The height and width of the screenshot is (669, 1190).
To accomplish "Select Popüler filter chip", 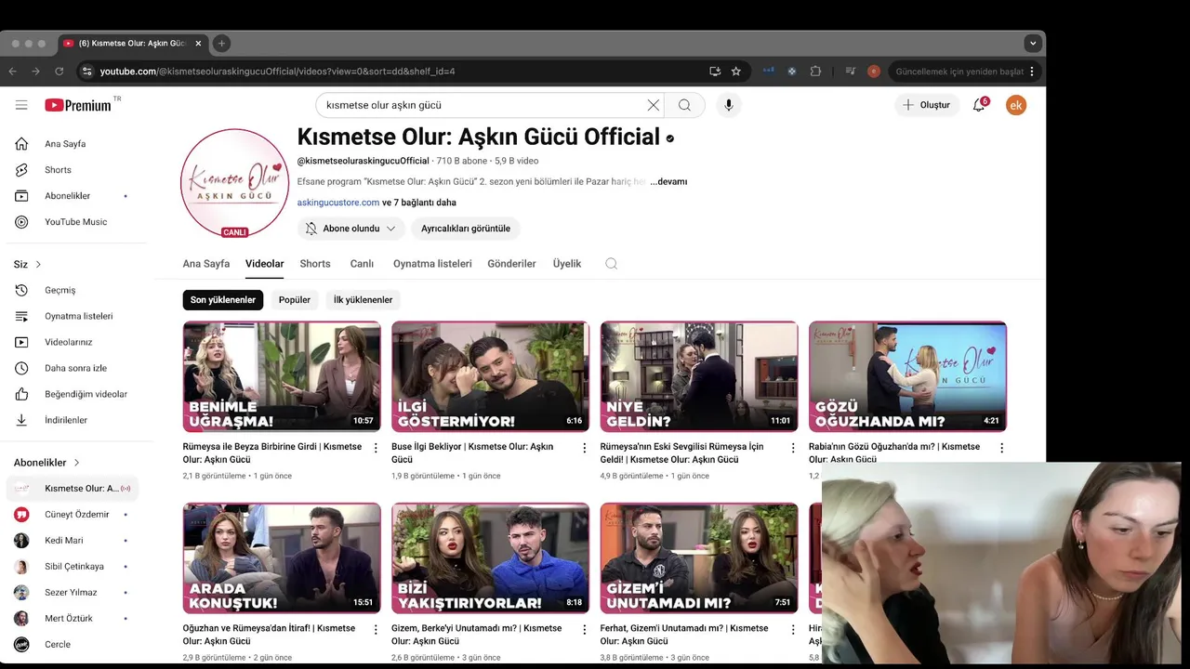I will point(295,300).
